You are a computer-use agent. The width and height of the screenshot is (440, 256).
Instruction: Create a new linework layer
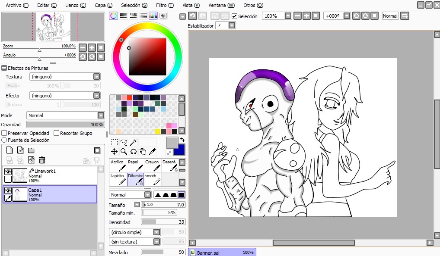[x=20, y=150]
